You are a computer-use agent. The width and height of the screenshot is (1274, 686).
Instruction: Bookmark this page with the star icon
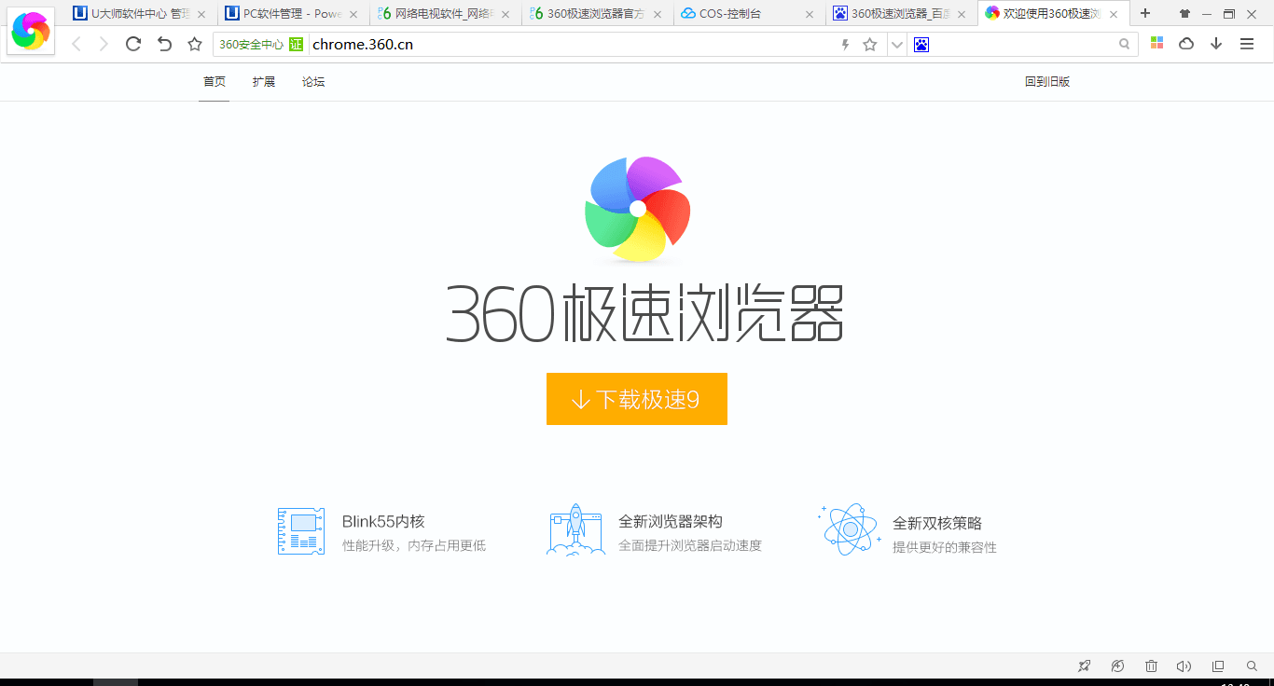pyautogui.click(x=869, y=44)
